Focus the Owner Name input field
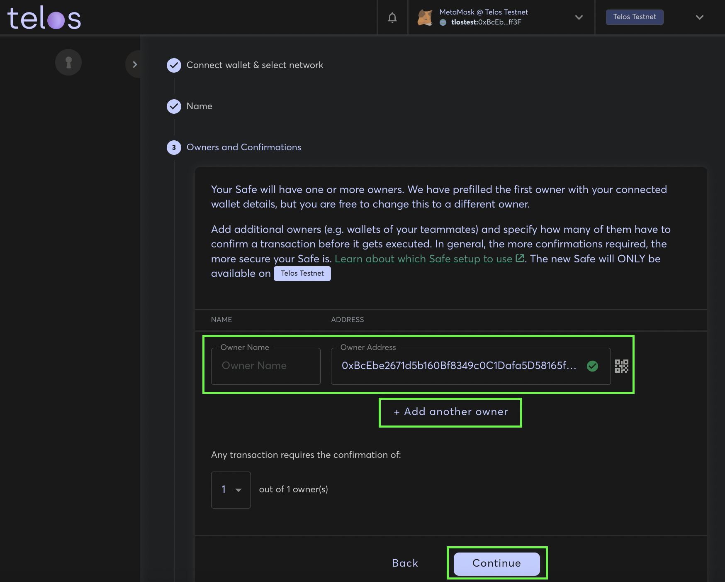725x582 pixels. 265,366
